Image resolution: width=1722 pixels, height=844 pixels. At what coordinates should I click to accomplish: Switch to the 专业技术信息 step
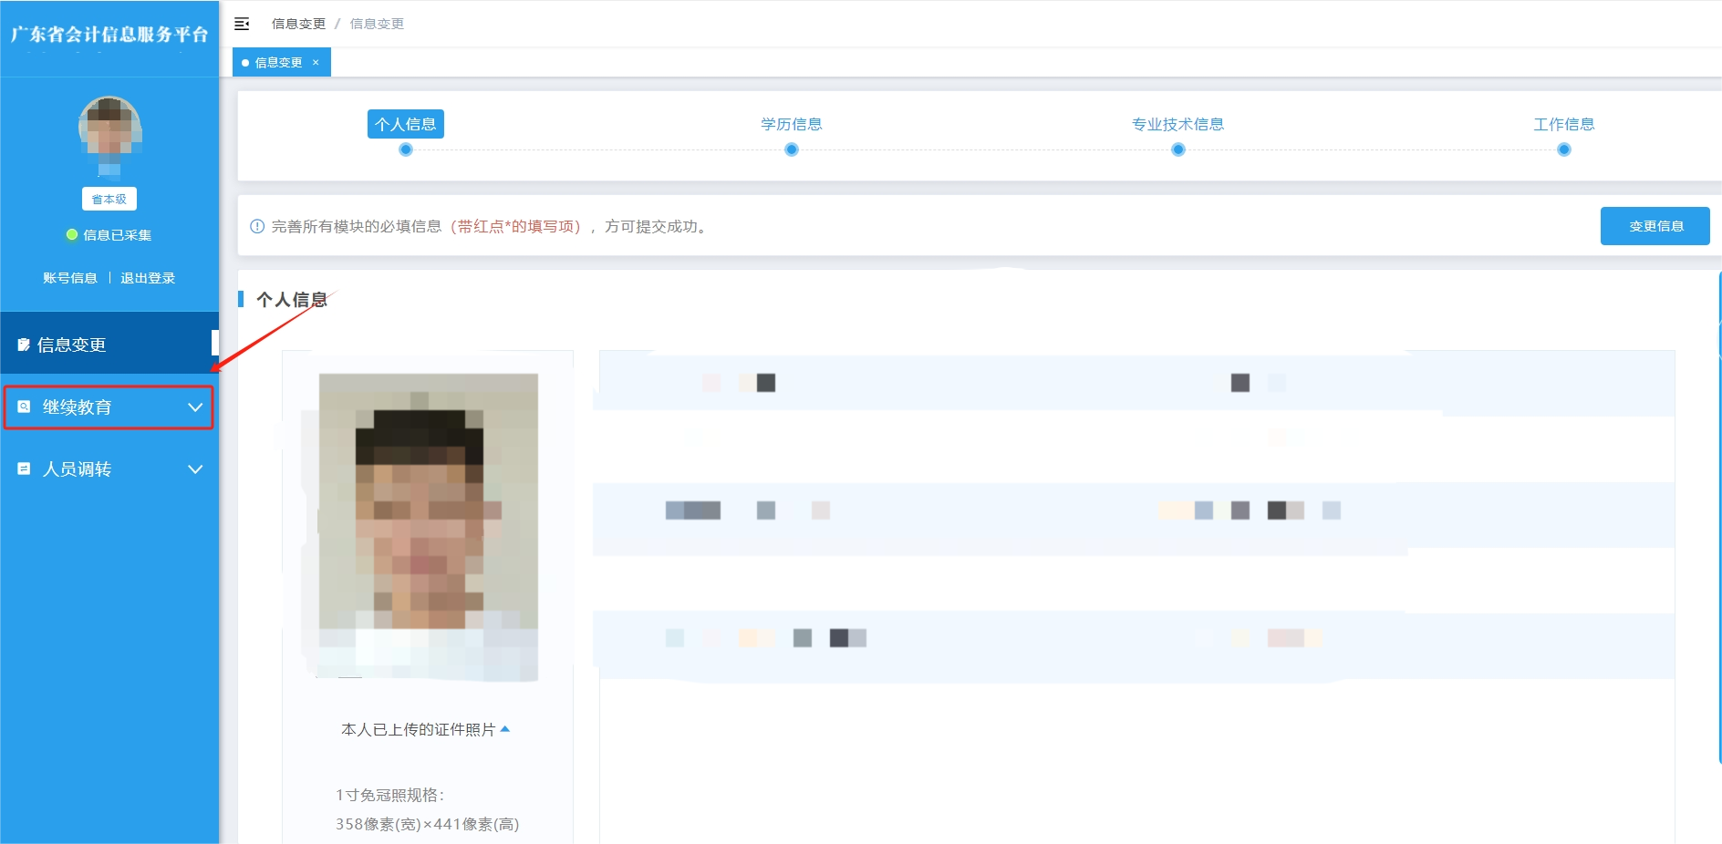(1177, 124)
